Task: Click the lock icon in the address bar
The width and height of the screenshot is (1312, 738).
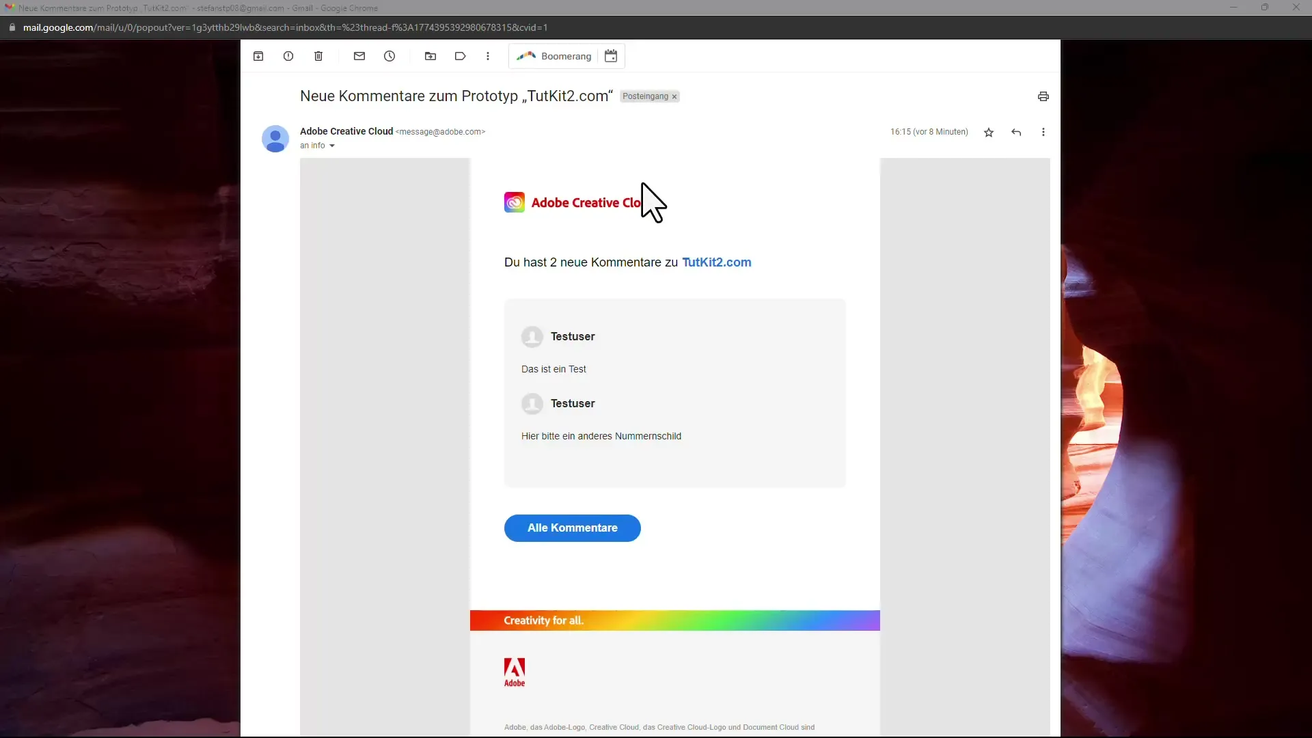Action: 12,27
